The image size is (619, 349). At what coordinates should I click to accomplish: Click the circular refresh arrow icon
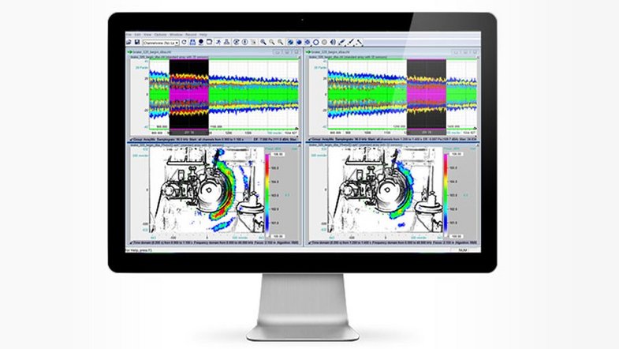(x=184, y=42)
